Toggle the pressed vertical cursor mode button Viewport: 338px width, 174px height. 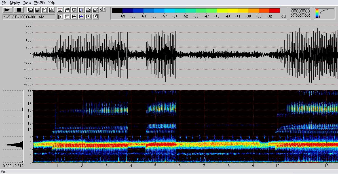click(x=60, y=17)
